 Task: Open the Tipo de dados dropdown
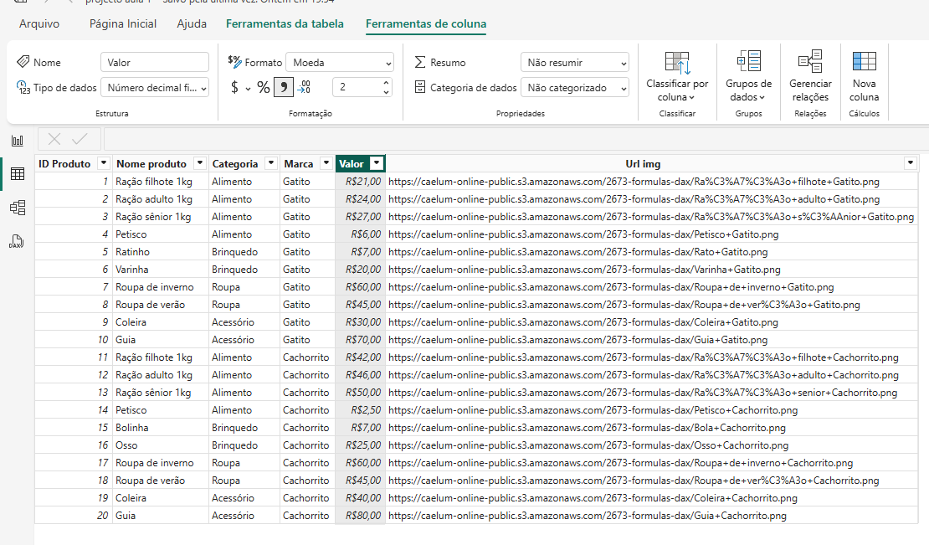click(155, 88)
